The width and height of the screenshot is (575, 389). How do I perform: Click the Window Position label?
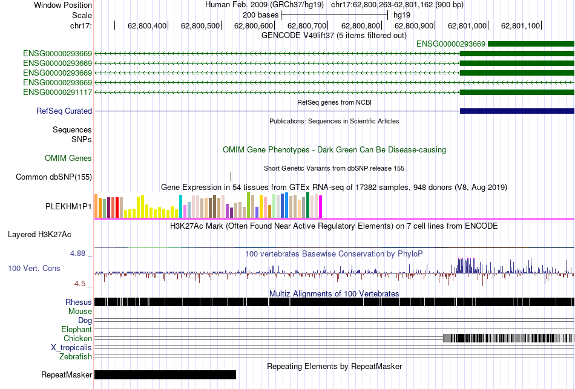tap(63, 5)
